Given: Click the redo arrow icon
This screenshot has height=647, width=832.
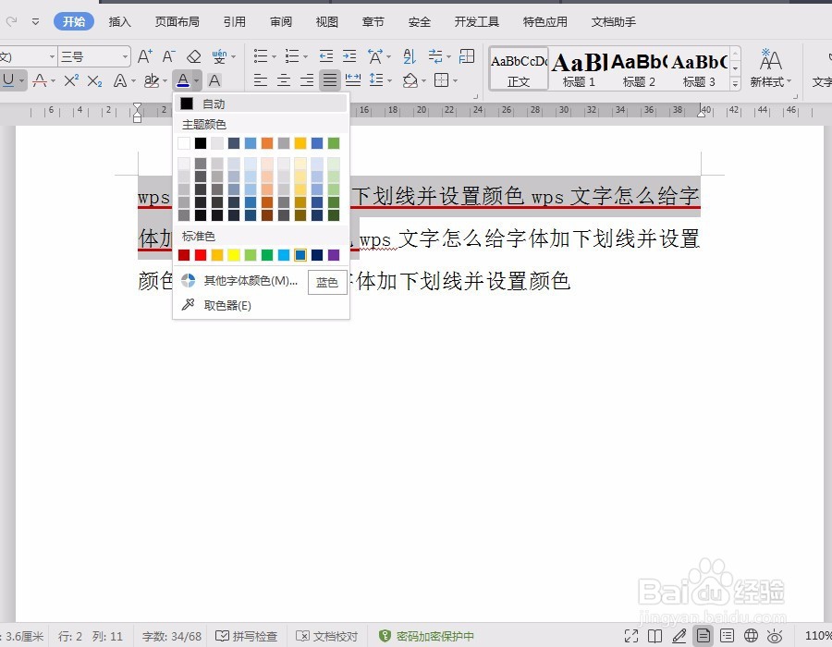Looking at the screenshot, I should point(12,22).
